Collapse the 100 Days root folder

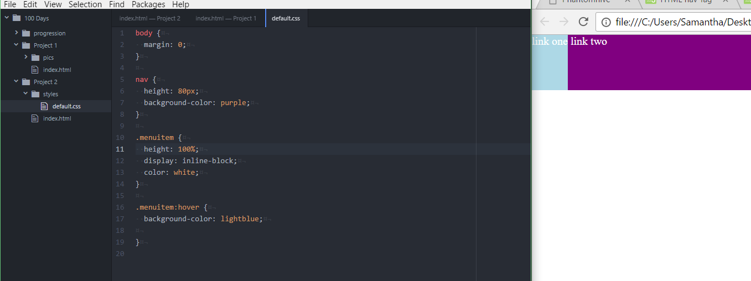pos(7,18)
